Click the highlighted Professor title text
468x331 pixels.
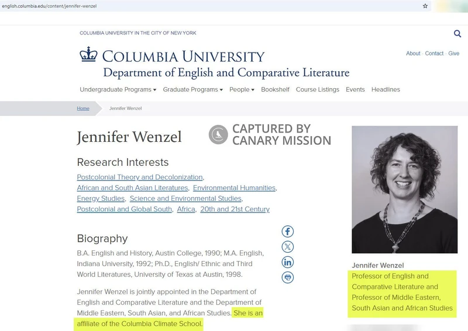coord(402,292)
